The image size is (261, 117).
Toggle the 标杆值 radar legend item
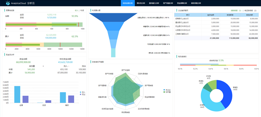click(167, 92)
